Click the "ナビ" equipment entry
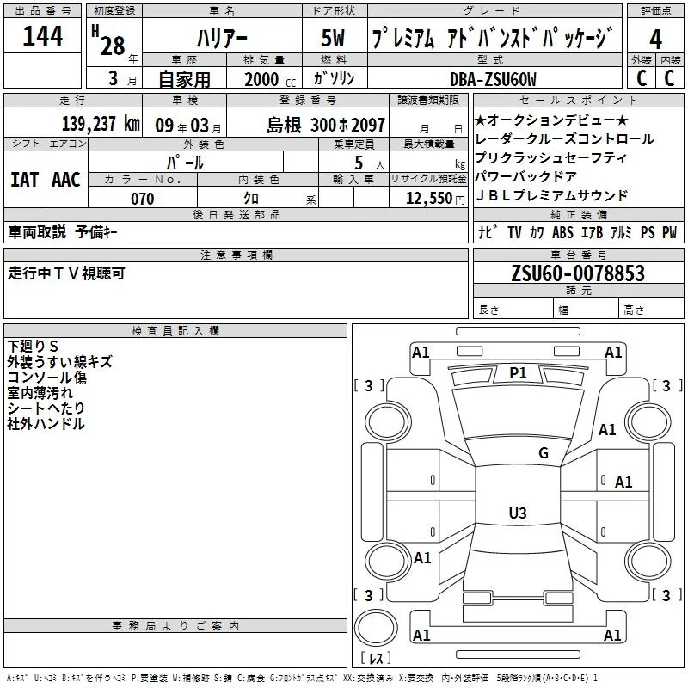Screen dimensions: 688x688 [x=488, y=232]
